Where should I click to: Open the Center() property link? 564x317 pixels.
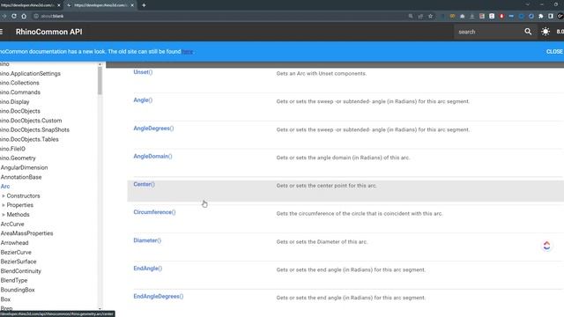144,184
